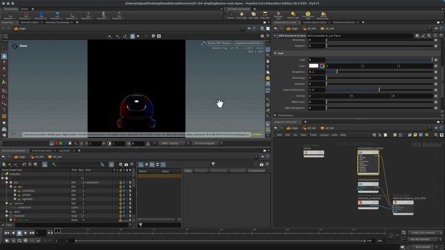Viewport: 445px width, 250px height.
Task: Click the sticky note icon in network editor toolbar
Action: coord(415,135)
